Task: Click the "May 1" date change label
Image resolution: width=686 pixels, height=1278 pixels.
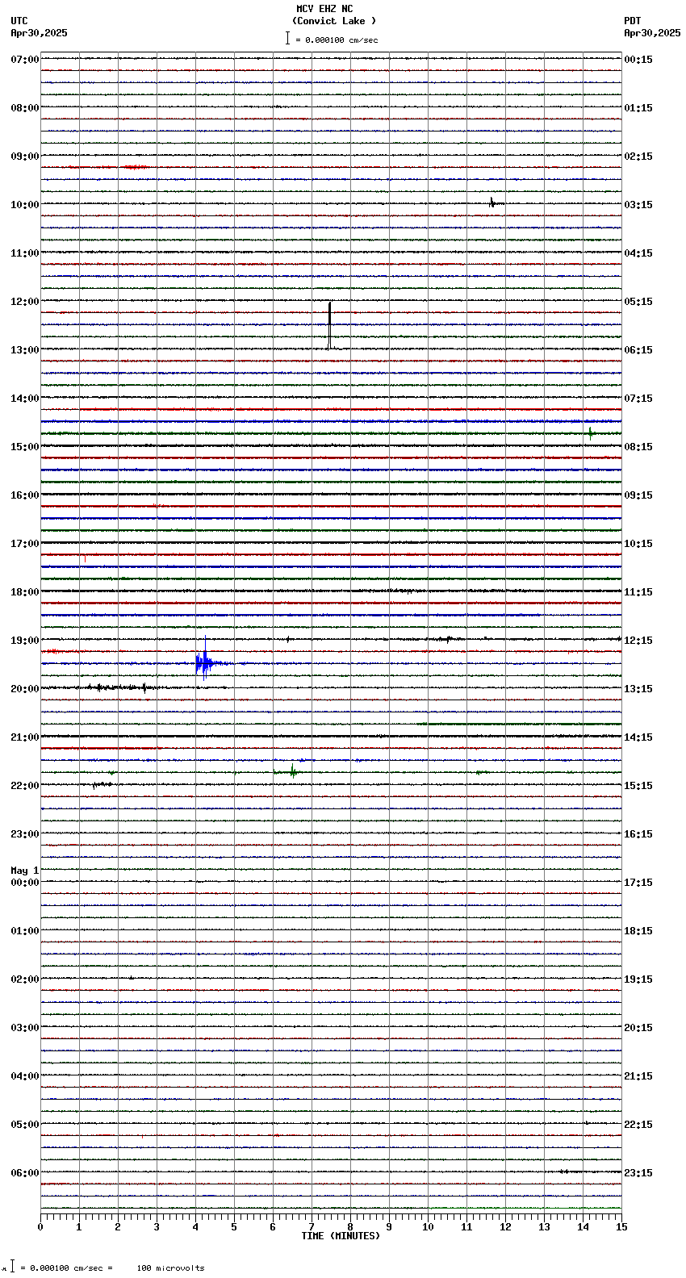Action: [25, 871]
